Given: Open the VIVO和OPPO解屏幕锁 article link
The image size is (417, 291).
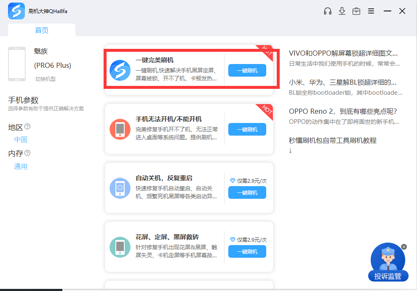Looking at the screenshot, I should tap(343, 53).
